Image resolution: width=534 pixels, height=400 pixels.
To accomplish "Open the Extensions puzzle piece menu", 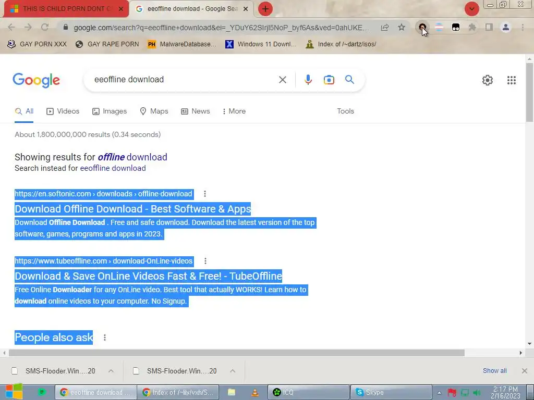I will [x=472, y=28].
